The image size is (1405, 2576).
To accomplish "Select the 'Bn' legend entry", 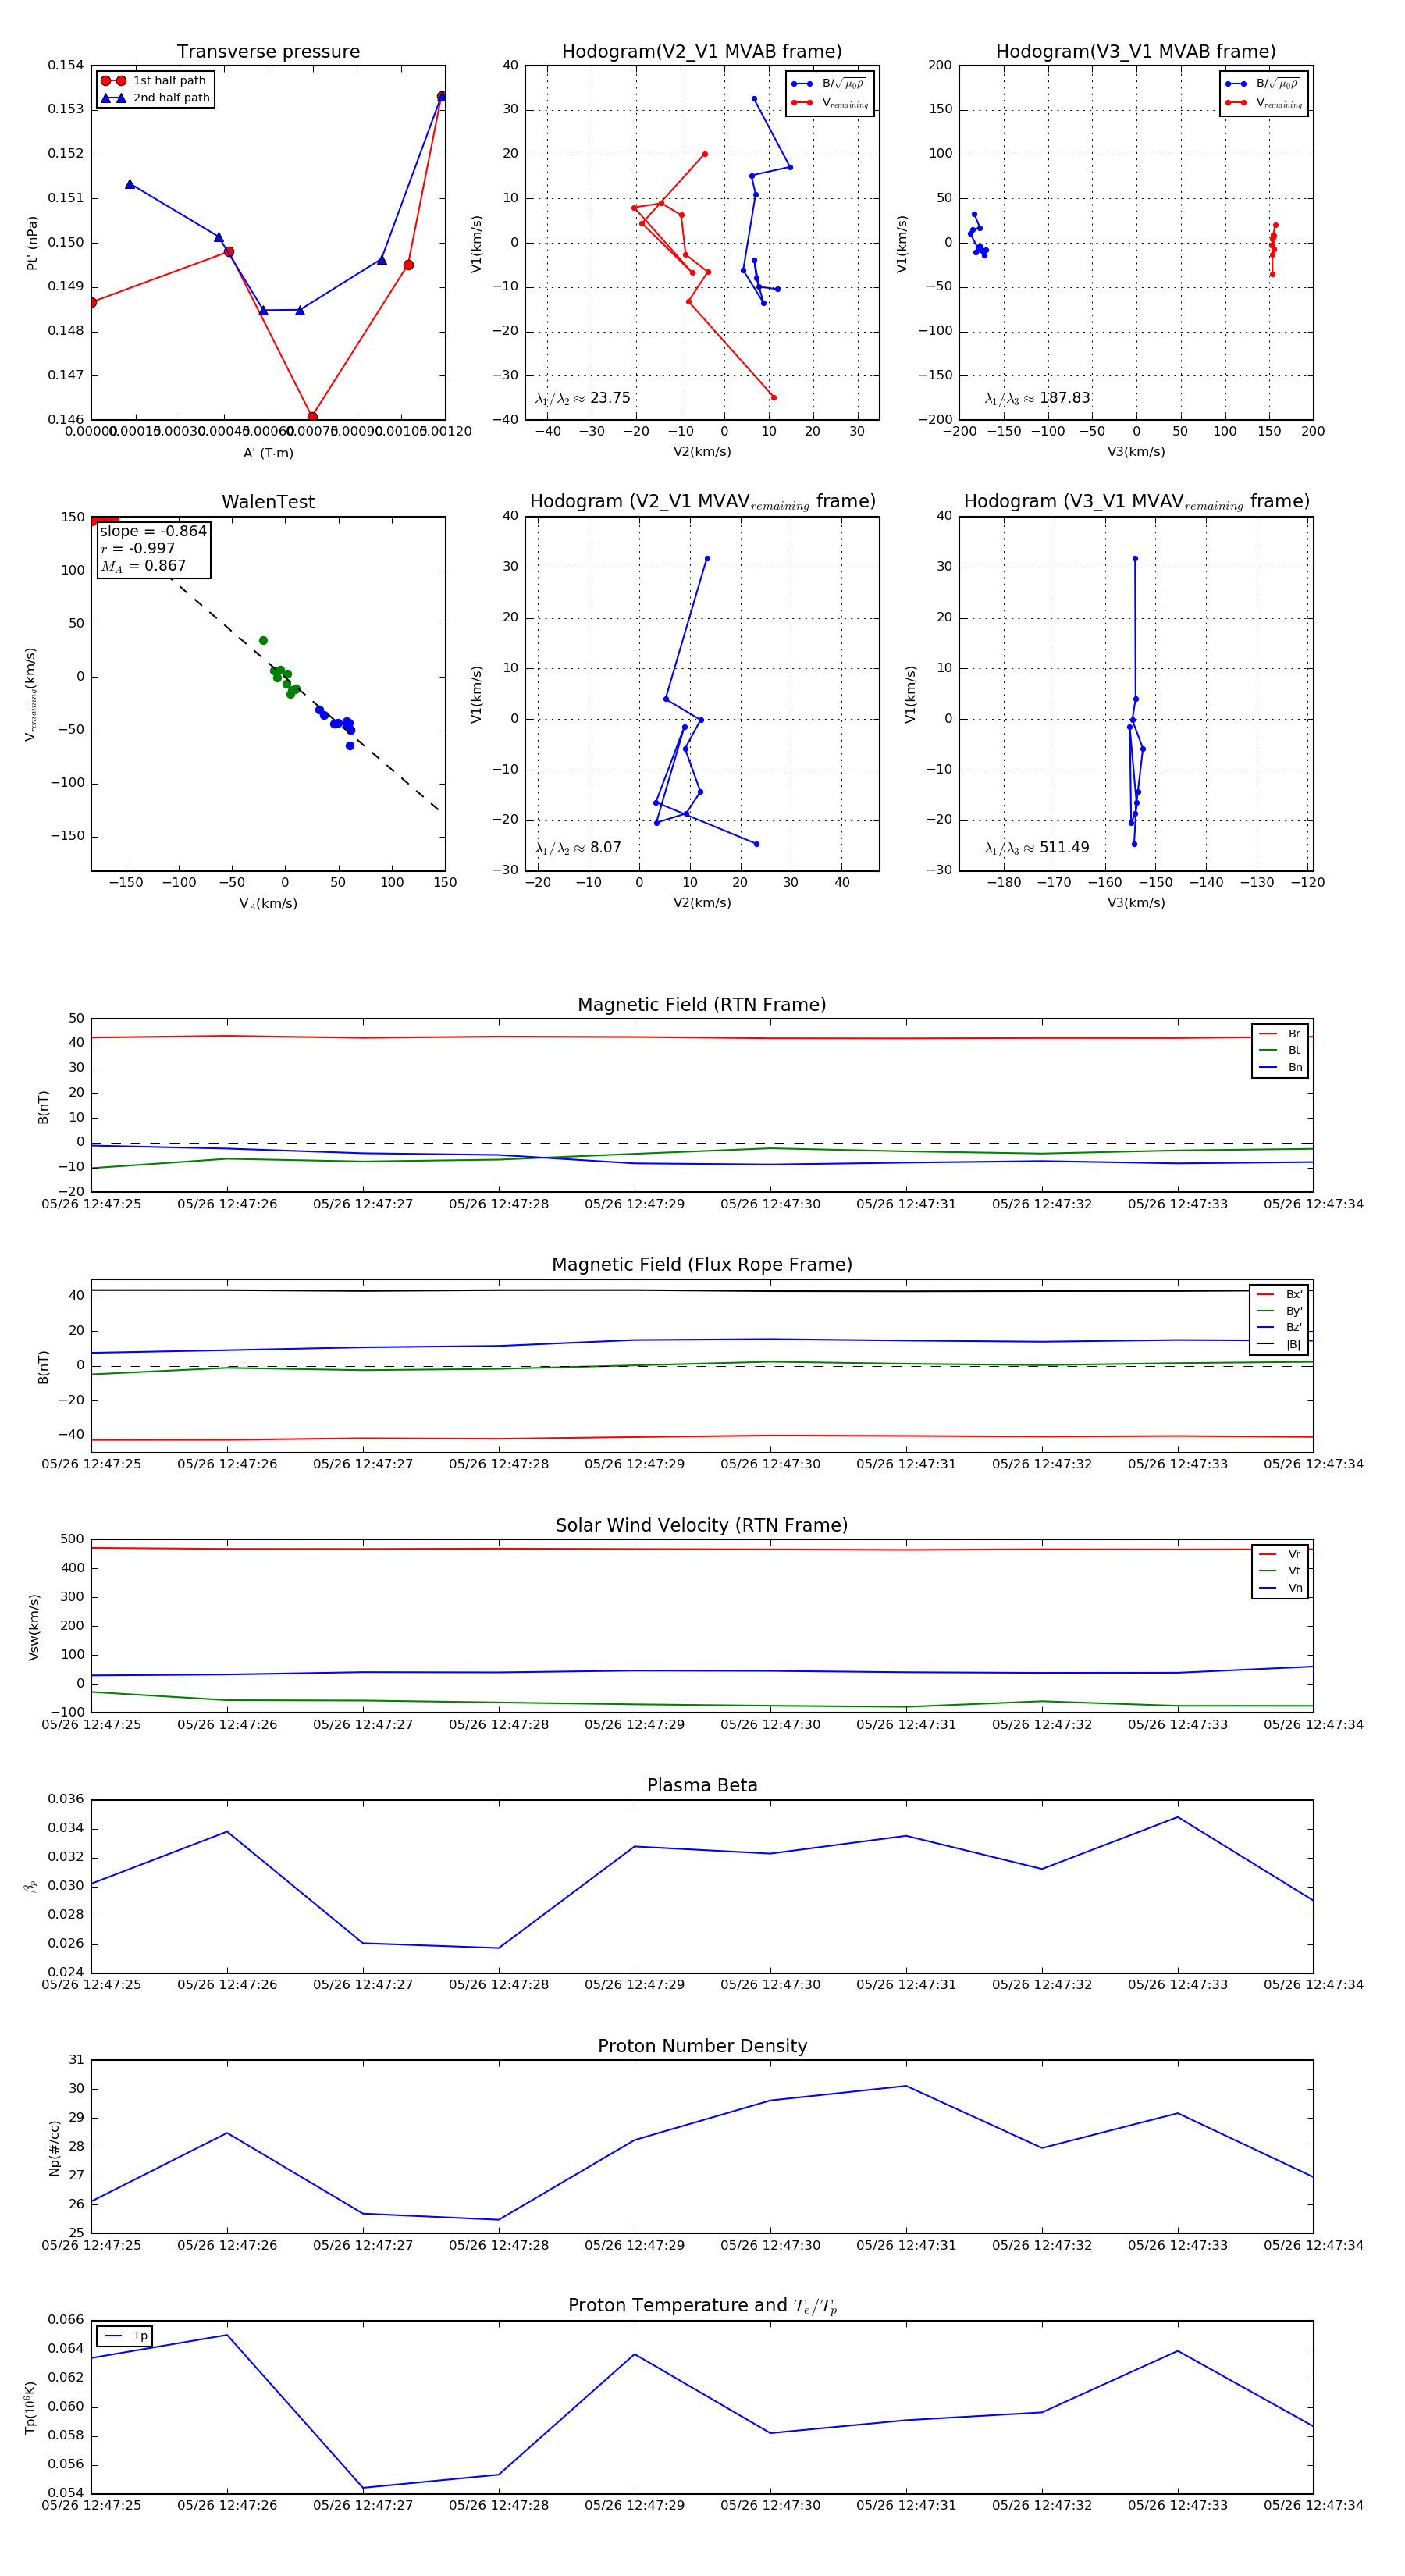I will tap(1280, 1068).
